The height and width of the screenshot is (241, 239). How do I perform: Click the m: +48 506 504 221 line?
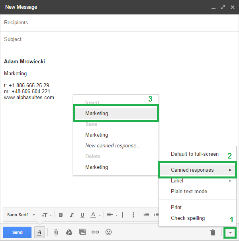[27, 92]
